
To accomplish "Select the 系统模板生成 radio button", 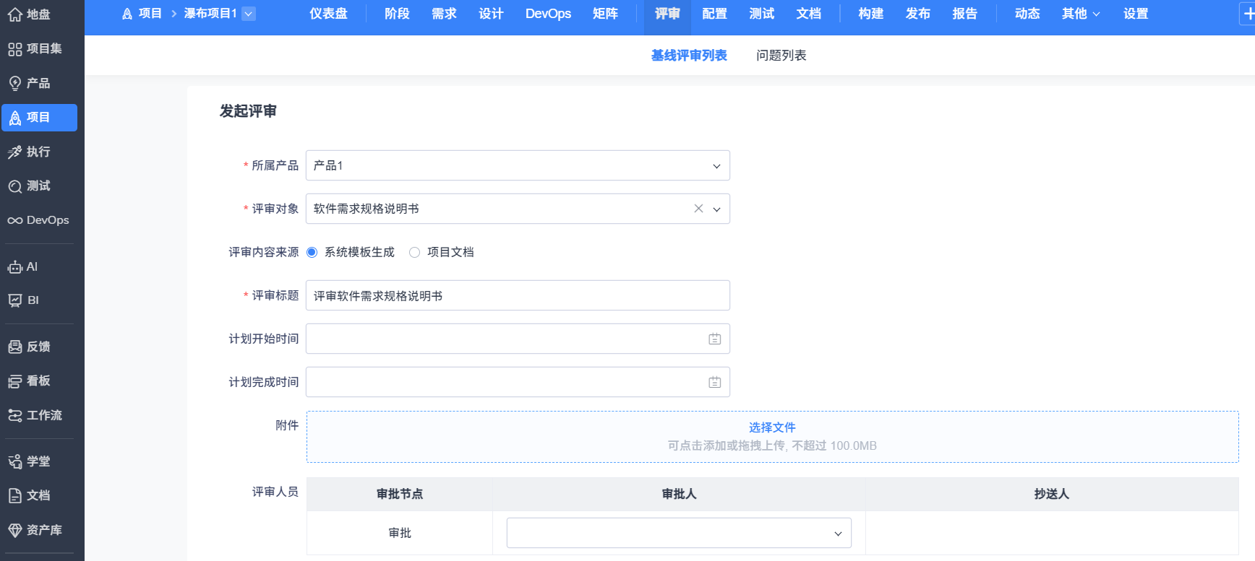I will 312,252.
